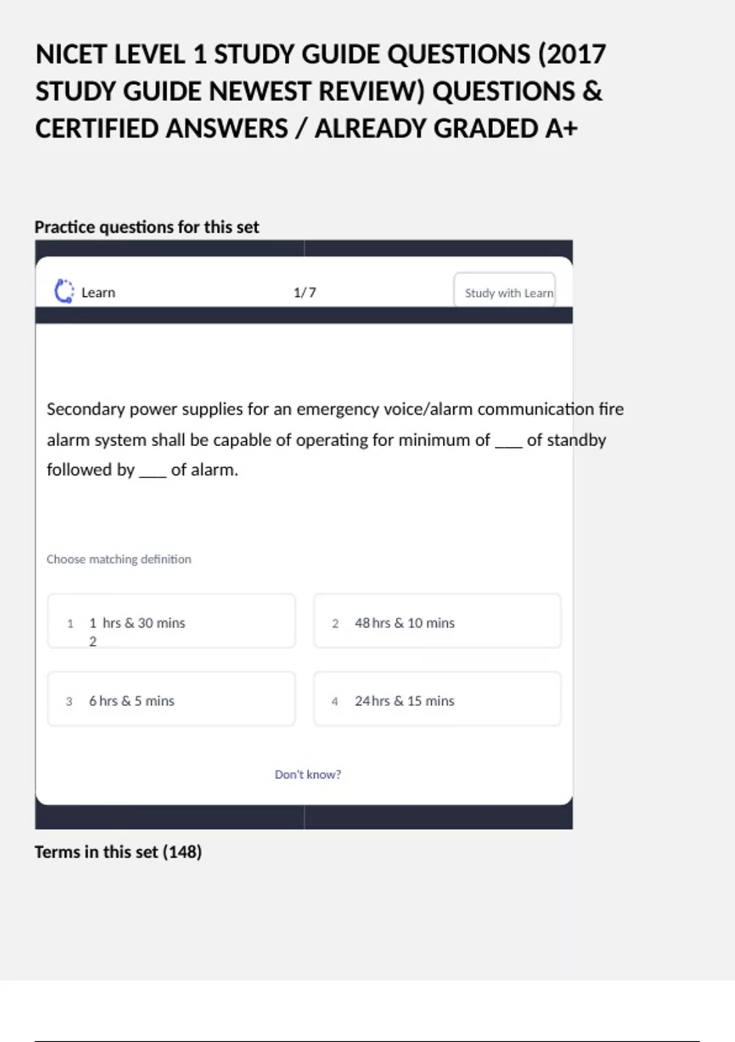Click the Learn label text
Viewport: 735px width, 1042px height.
coord(98,293)
